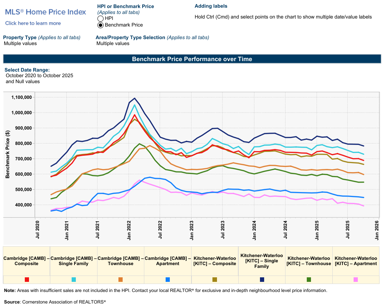Open the 'Click here to learn more' link
Image resolution: width=384 pixels, height=307 pixels.
tap(33, 23)
